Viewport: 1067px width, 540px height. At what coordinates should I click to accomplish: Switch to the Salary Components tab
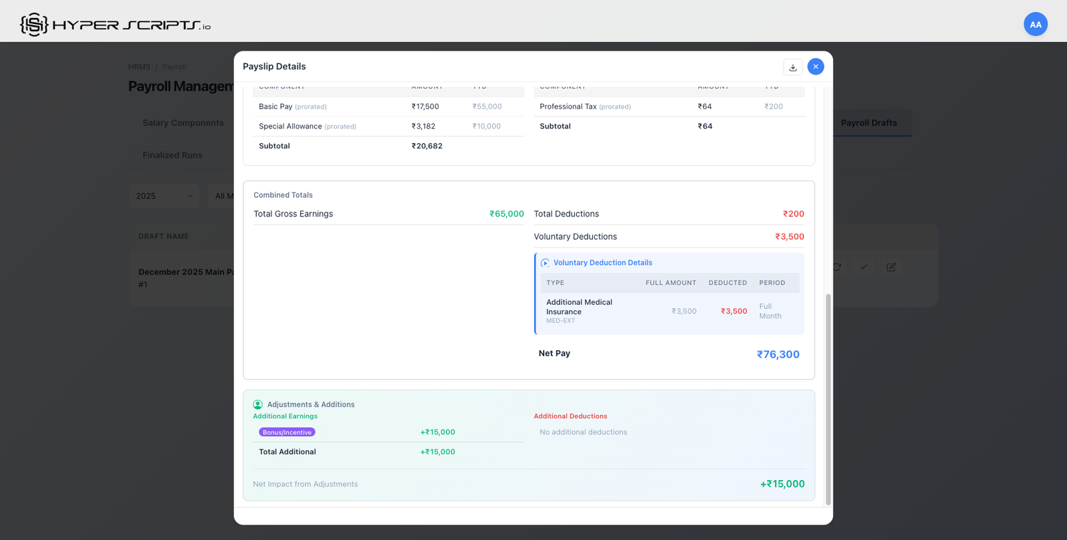coord(183,123)
